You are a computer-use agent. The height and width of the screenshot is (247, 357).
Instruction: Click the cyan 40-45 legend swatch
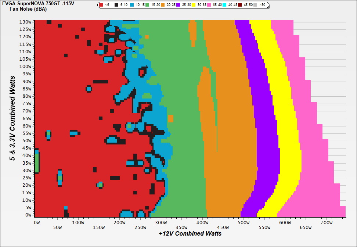[224, 5]
